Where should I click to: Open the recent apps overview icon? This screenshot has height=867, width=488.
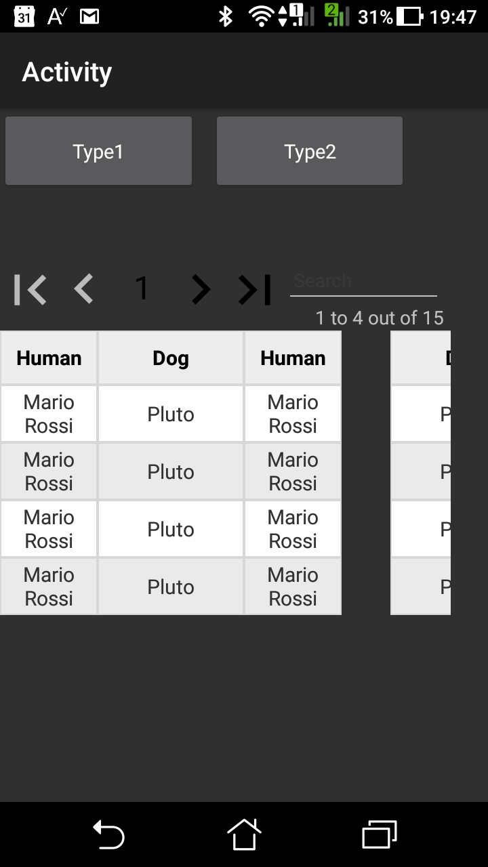[x=379, y=834]
